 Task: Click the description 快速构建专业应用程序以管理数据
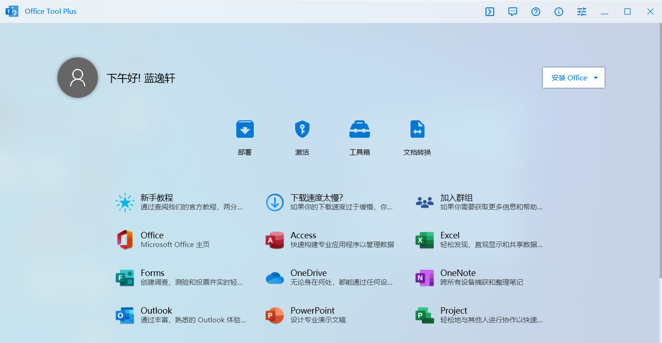[x=342, y=245]
